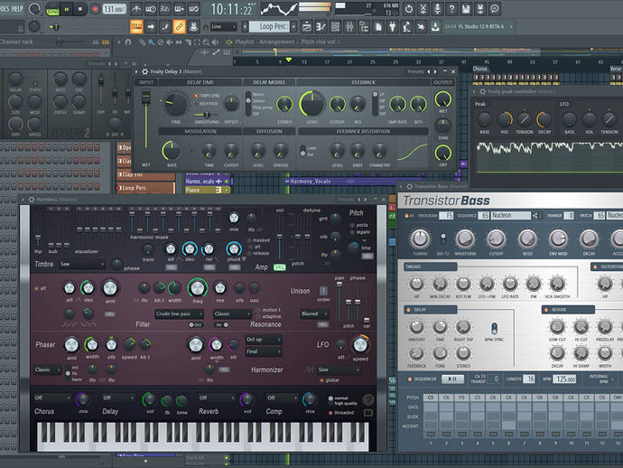This screenshot has height=468, width=623.
Task: Expand the Fruity Delay 3 window menu arrow
Action: pos(136,71)
